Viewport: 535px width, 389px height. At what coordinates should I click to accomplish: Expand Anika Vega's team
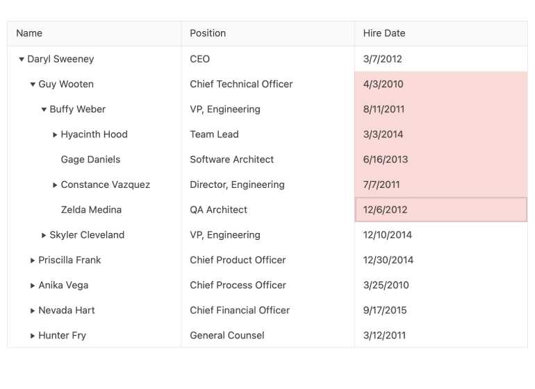[x=33, y=285]
